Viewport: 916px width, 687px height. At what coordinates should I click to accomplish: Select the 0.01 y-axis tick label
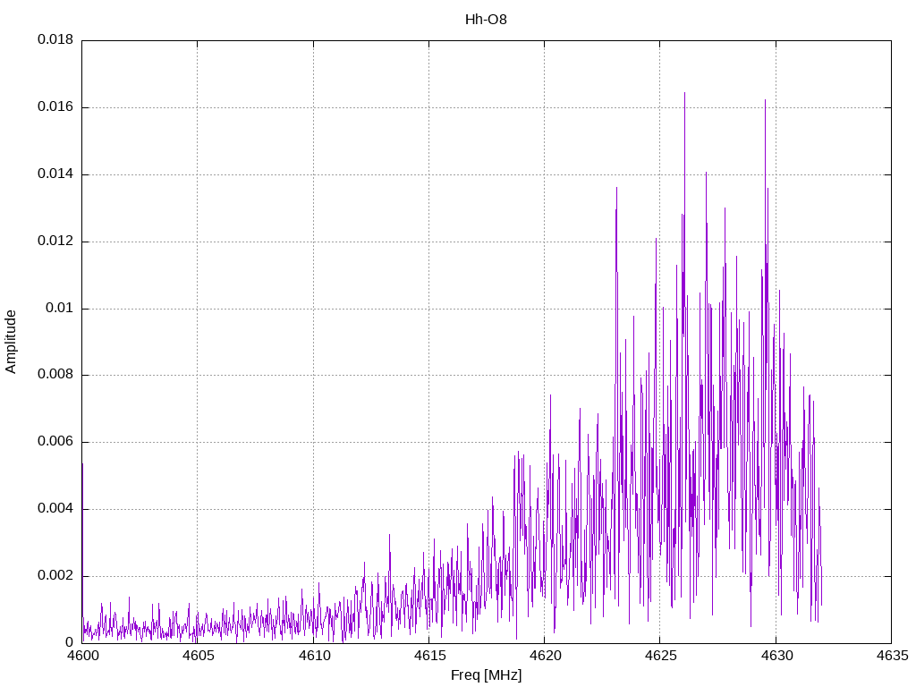tap(59, 309)
